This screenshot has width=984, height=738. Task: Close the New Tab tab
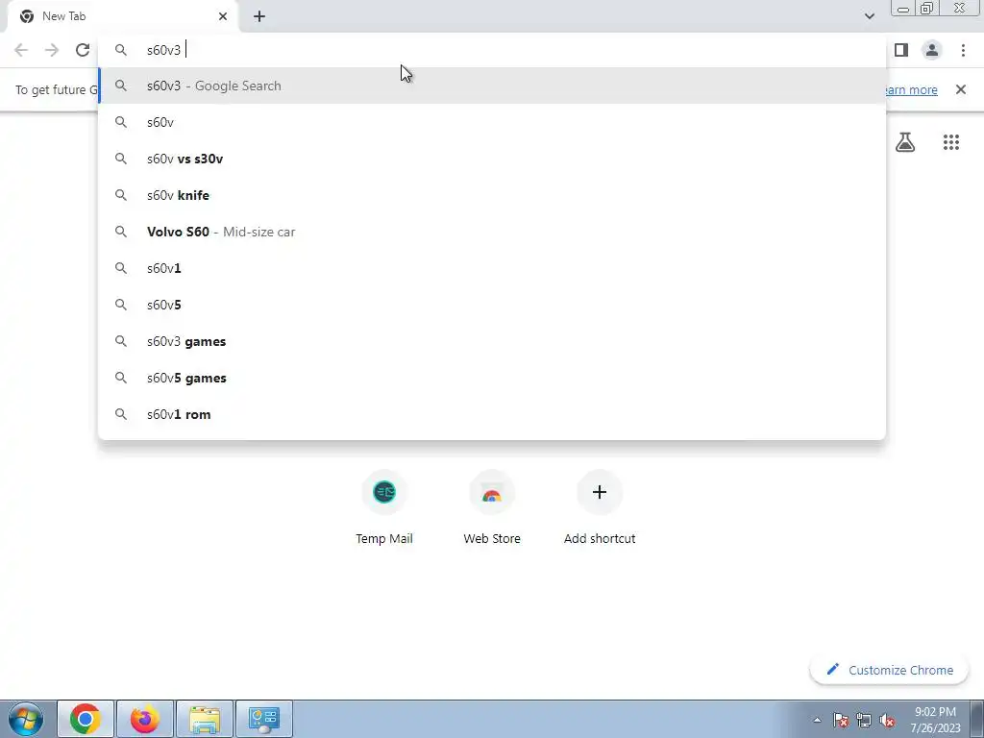(223, 16)
